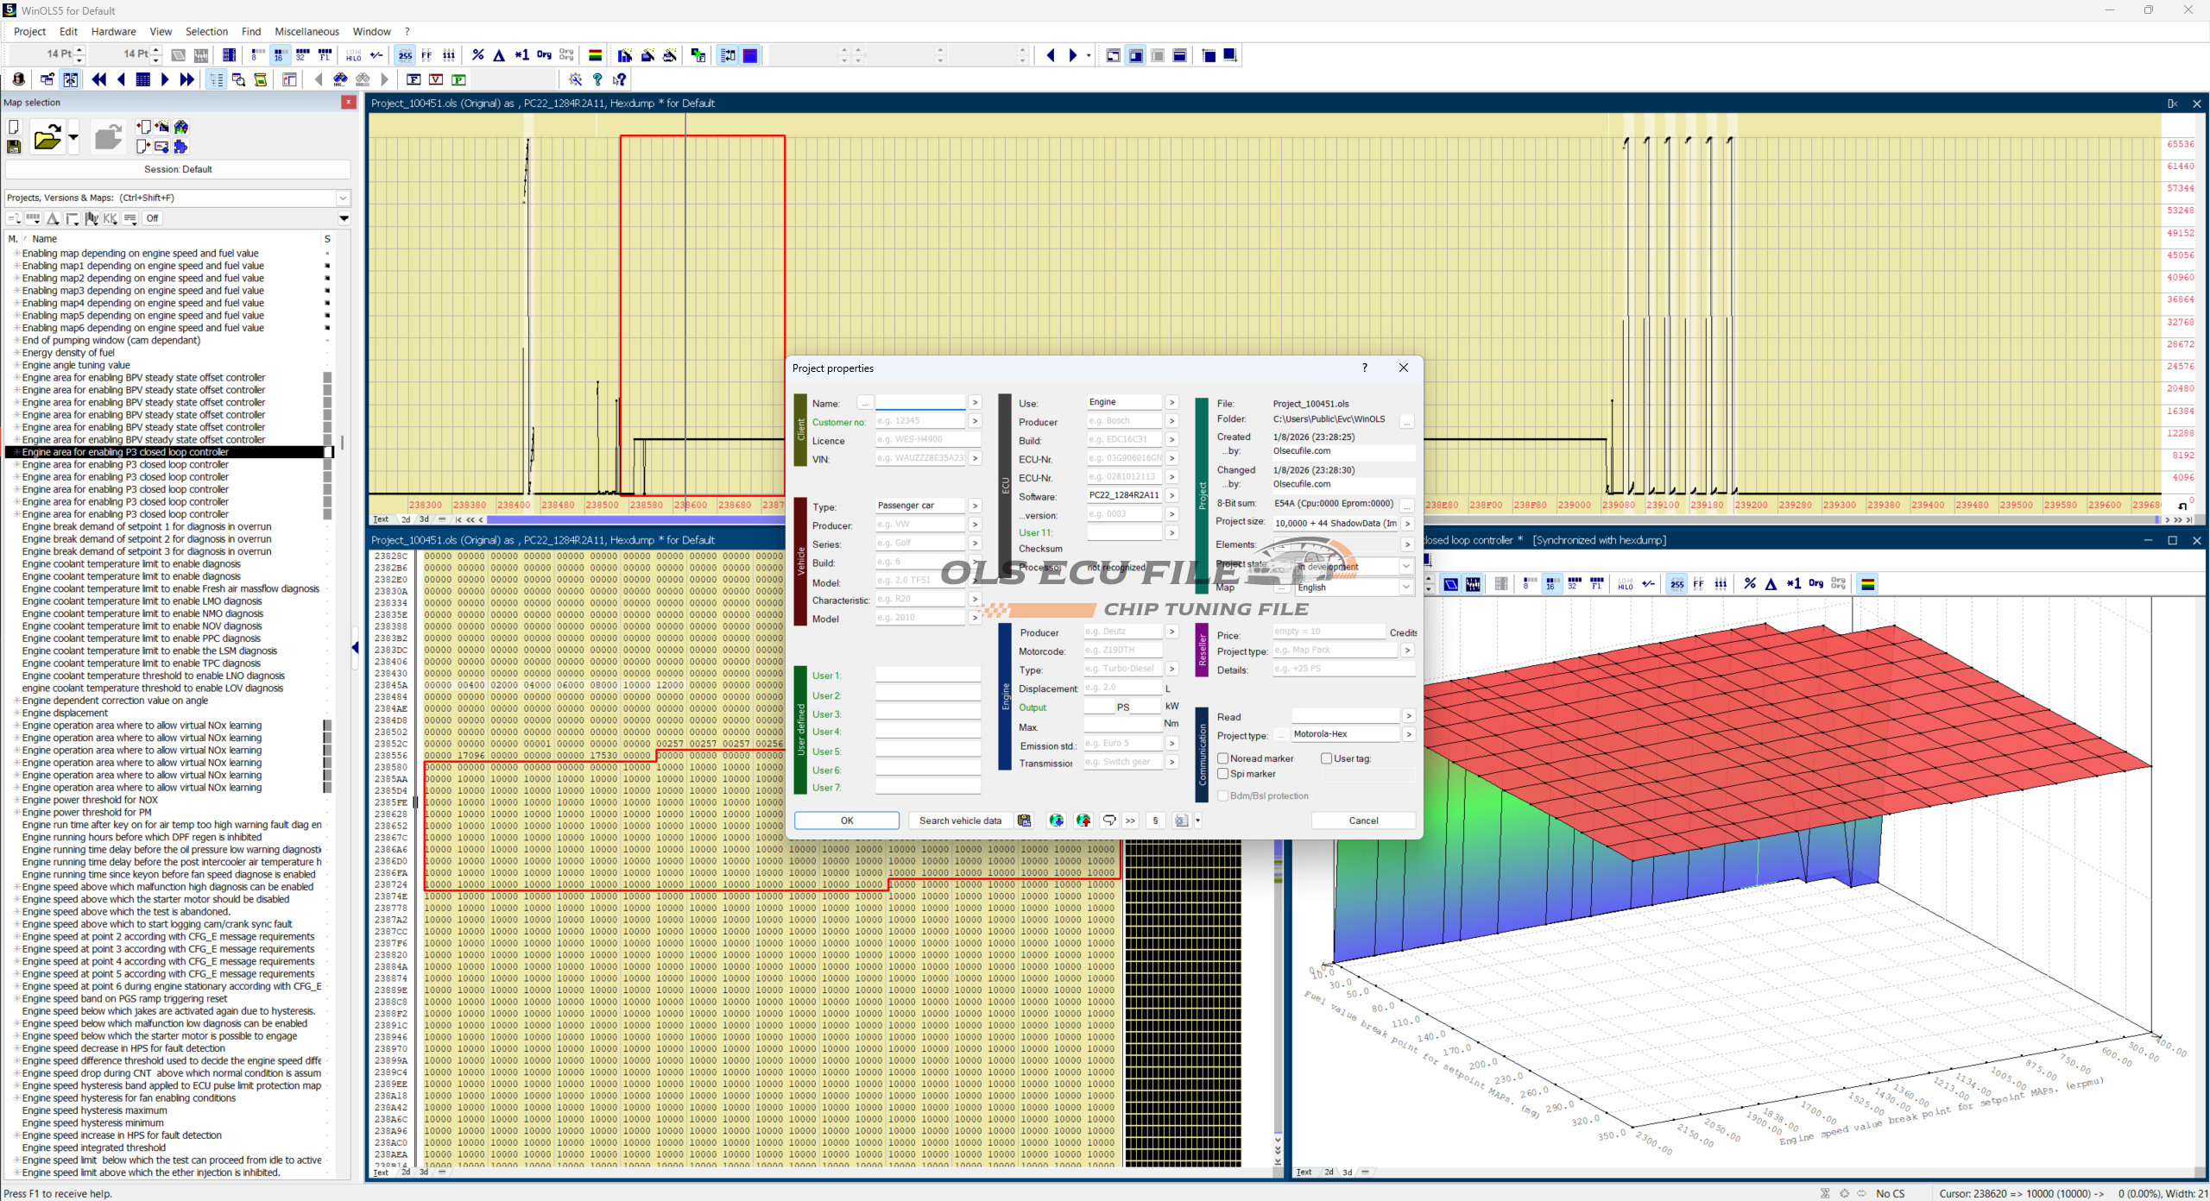Click the percent display toolbar icon
Screen dimensions: 2210x1201
tap(478, 55)
